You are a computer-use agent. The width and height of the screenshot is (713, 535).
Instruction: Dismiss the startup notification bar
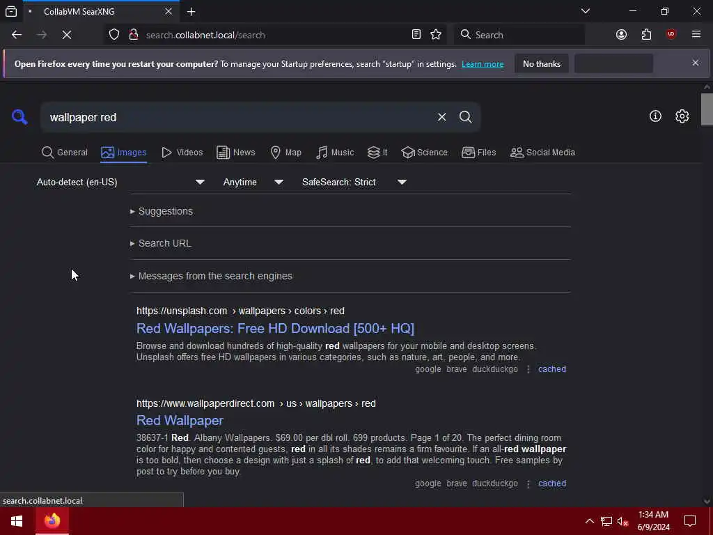click(x=696, y=63)
